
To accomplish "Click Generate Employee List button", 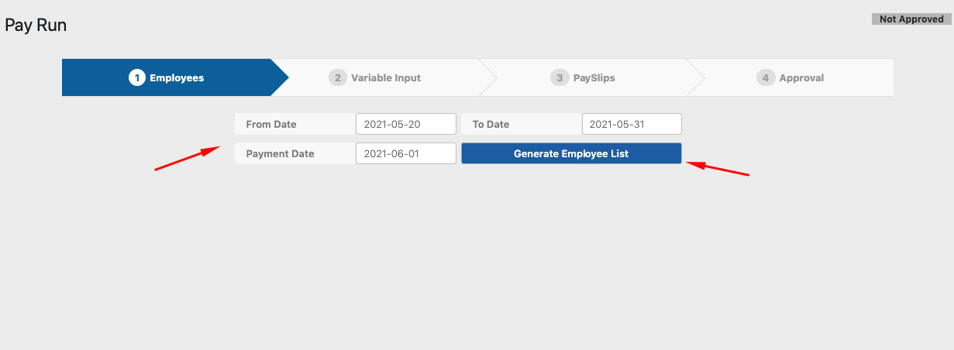I will pyautogui.click(x=571, y=153).
